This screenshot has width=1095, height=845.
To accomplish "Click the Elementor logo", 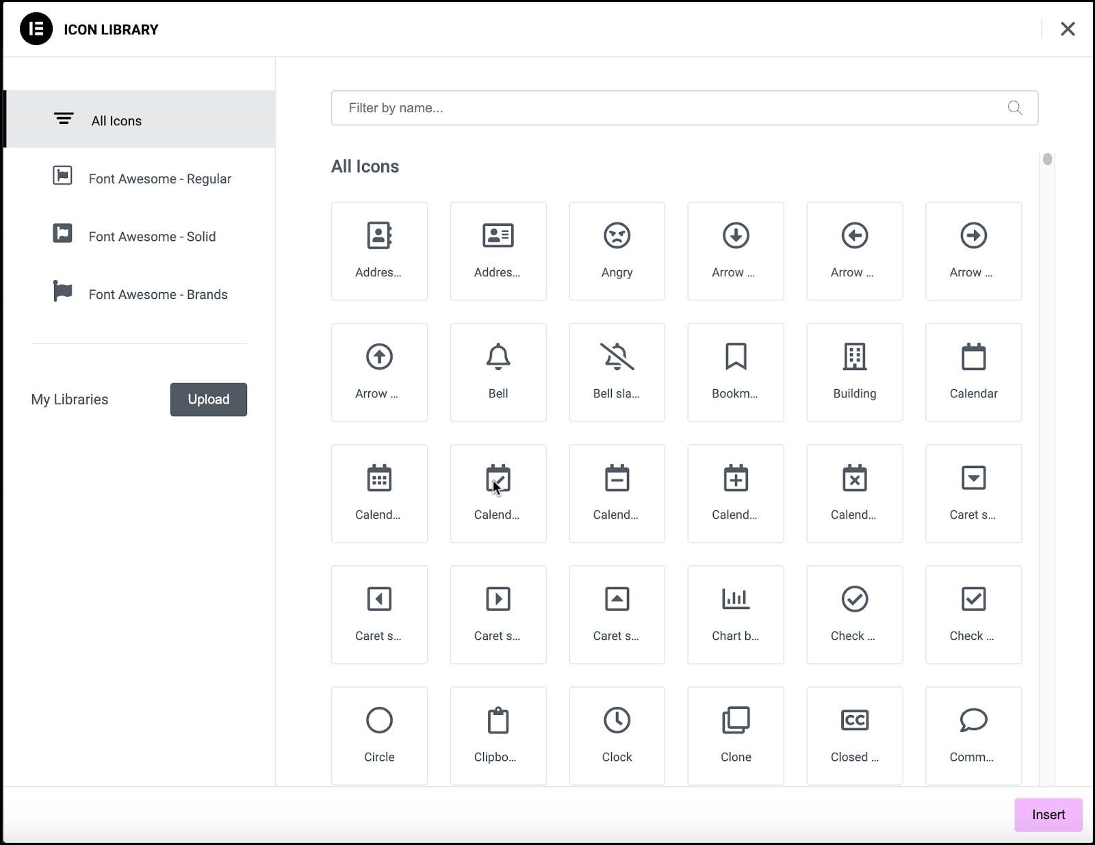I will pos(36,29).
